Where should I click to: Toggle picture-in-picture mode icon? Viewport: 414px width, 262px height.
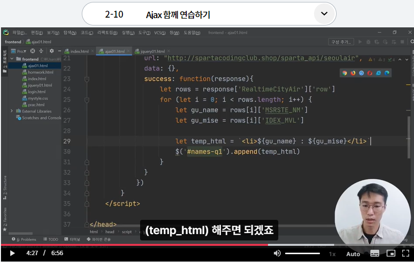[390, 253]
